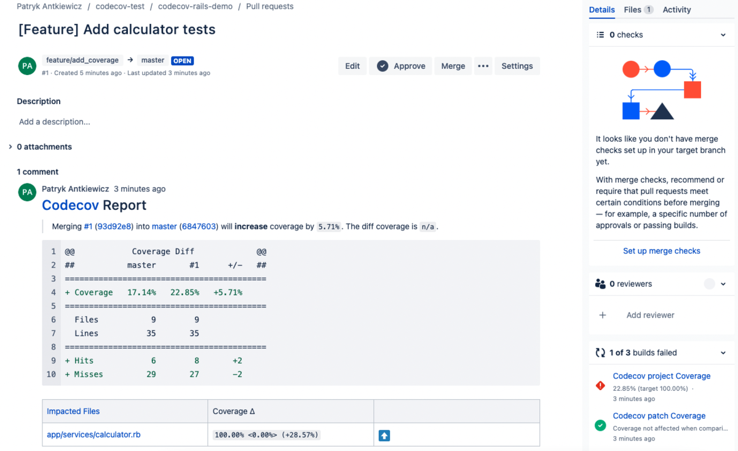Open app/services/calculator.rb file link
This screenshot has width=738, height=451.
coord(93,434)
